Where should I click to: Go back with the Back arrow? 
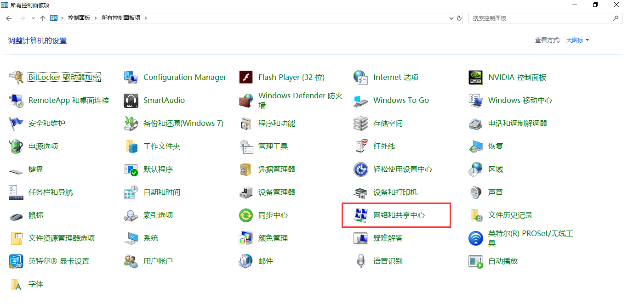(x=9, y=18)
